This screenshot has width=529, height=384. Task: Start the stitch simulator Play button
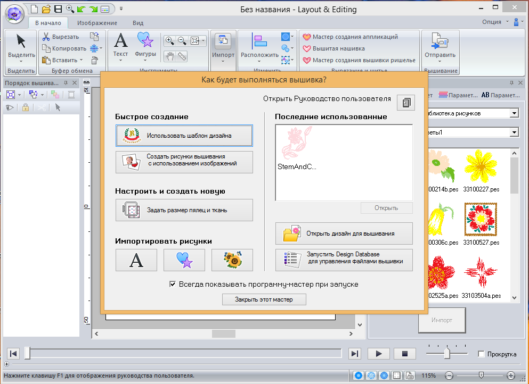click(x=379, y=354)
